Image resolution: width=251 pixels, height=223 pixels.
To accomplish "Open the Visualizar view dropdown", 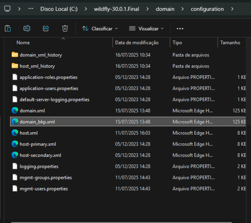I will click(x=146, y=28).
